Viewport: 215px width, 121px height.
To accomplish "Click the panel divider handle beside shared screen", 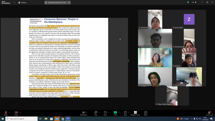I will [129, 61].
